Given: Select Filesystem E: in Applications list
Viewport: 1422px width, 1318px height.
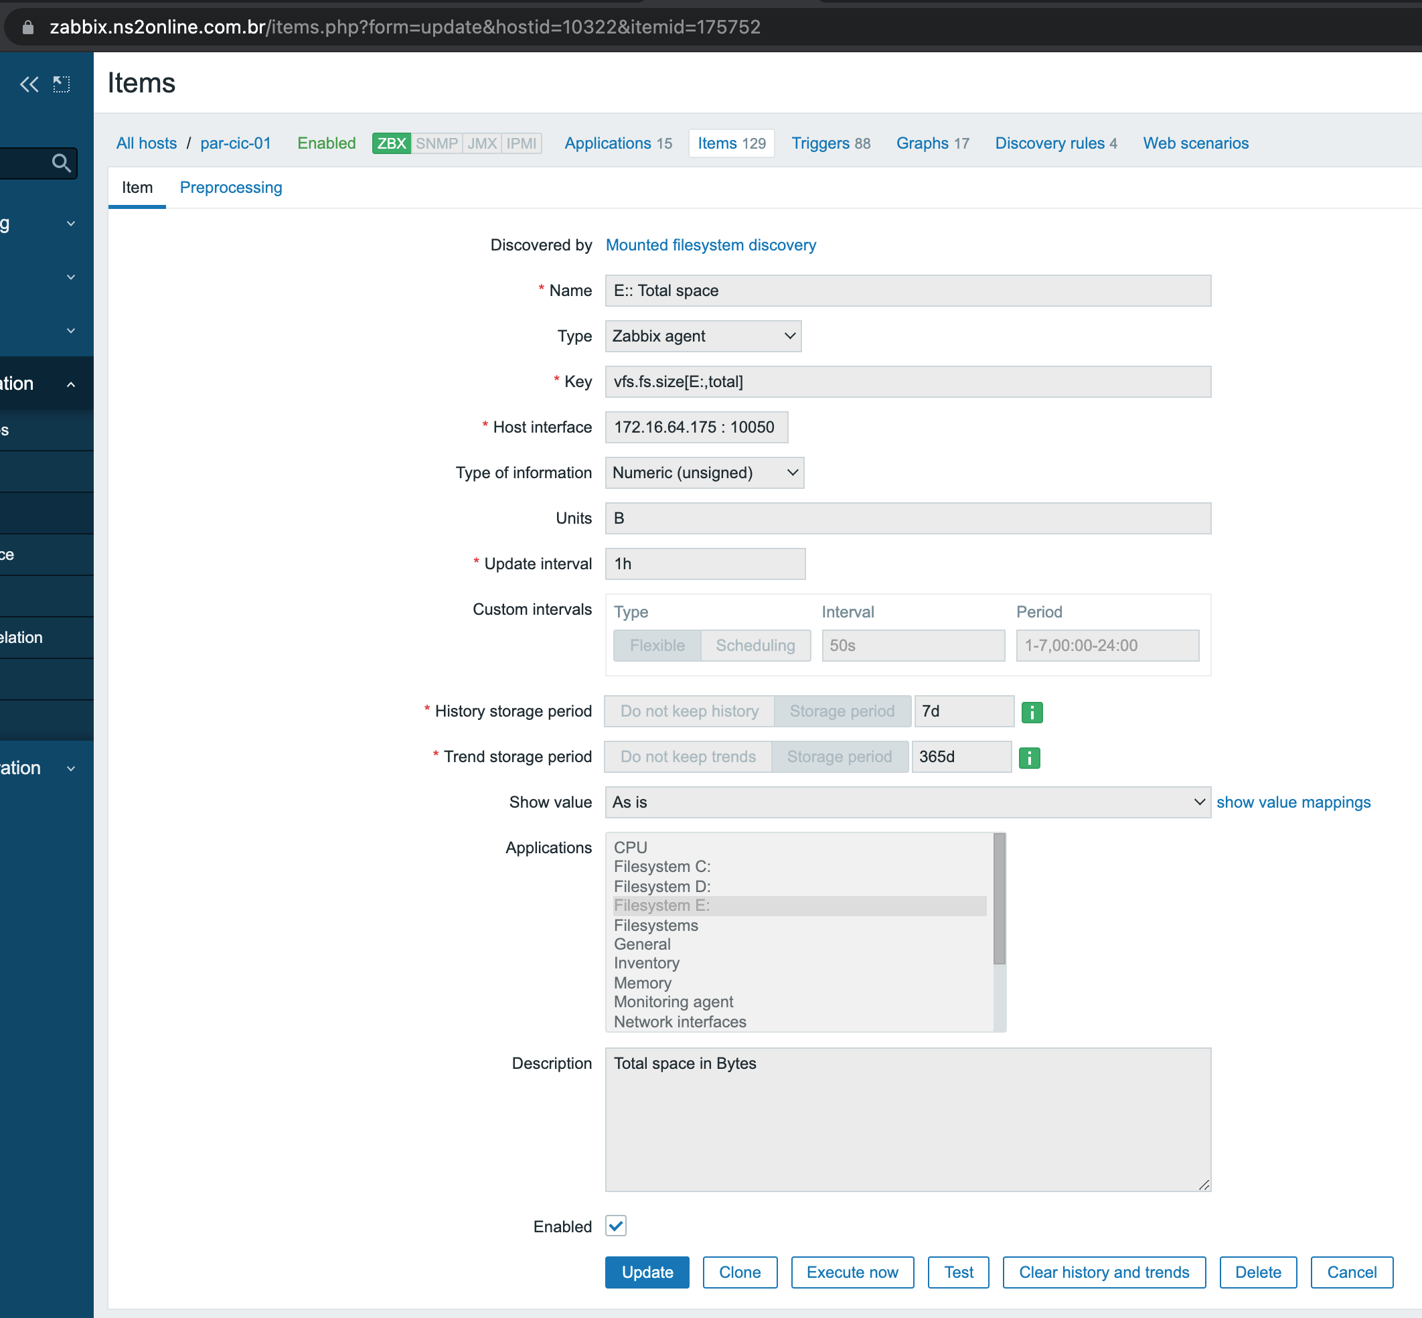Looking at the screenshot, I should point(799,905).
